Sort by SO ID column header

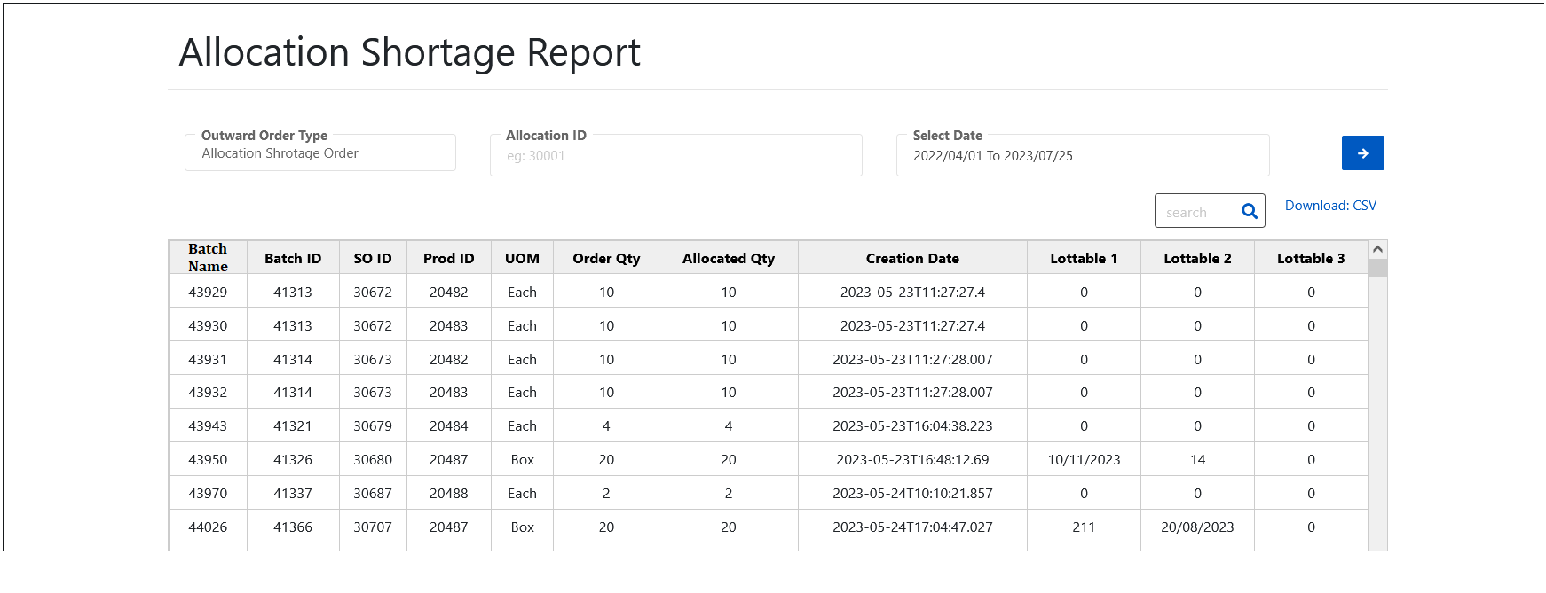click(373, 259)
